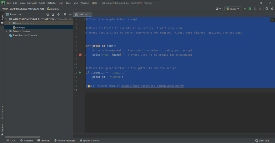Open Search Everywhere magnifier icon

point(267,9)
